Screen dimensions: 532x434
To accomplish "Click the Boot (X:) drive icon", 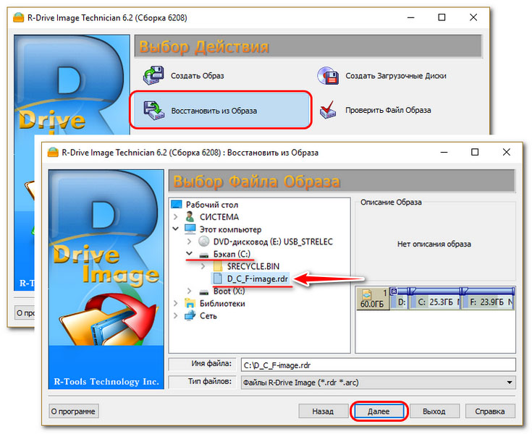I will point(203,292).
